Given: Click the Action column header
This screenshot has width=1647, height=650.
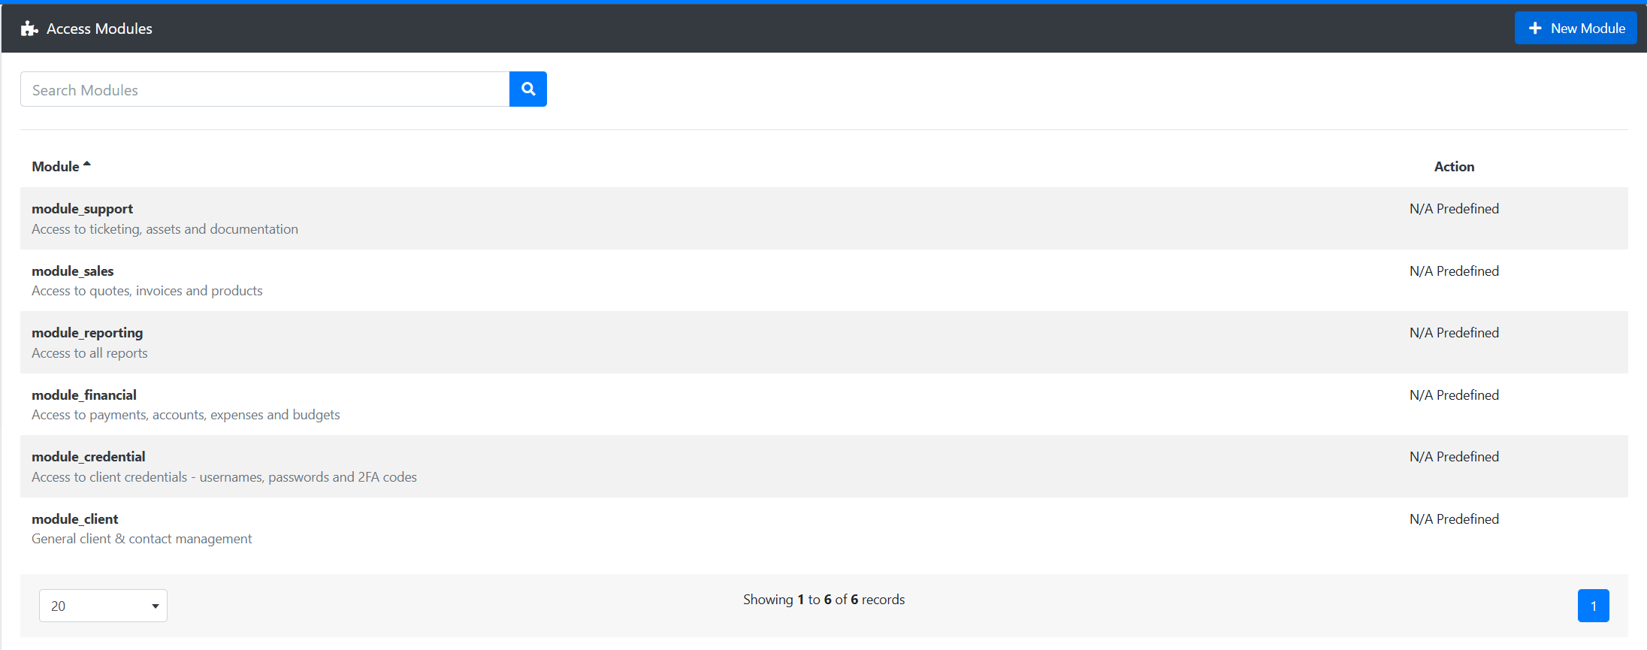Looking at the screenshot, I should (1453, 167).
